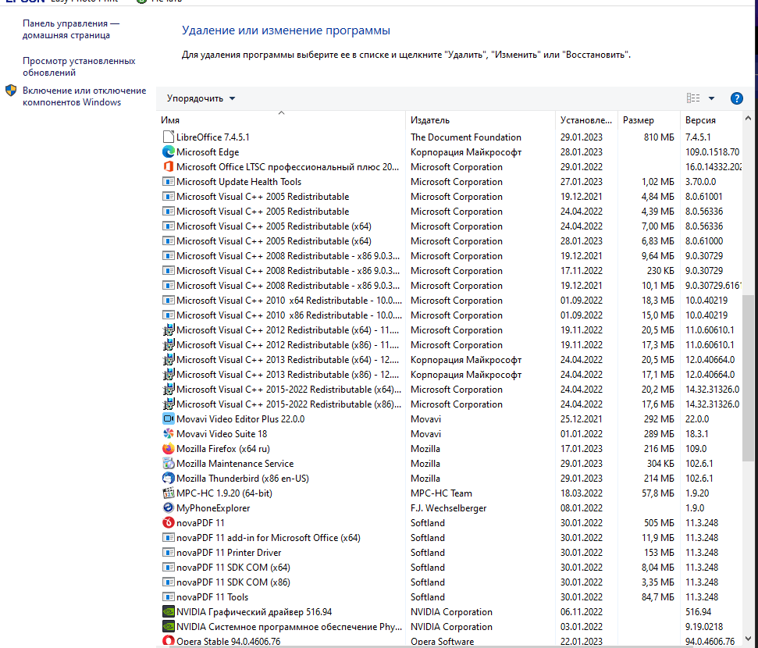Select novaPDF 11 add-in for Microsoft Office
This screenshot has height=648, width=758.
pos(450,538)
